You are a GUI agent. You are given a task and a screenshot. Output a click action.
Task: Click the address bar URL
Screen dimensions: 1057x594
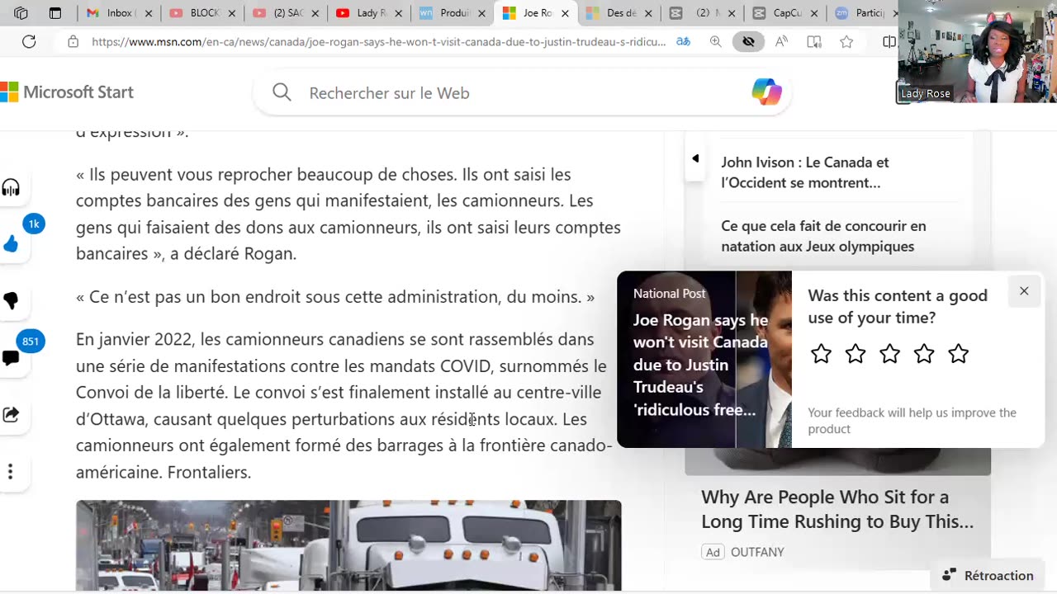[x=378, y=41]
